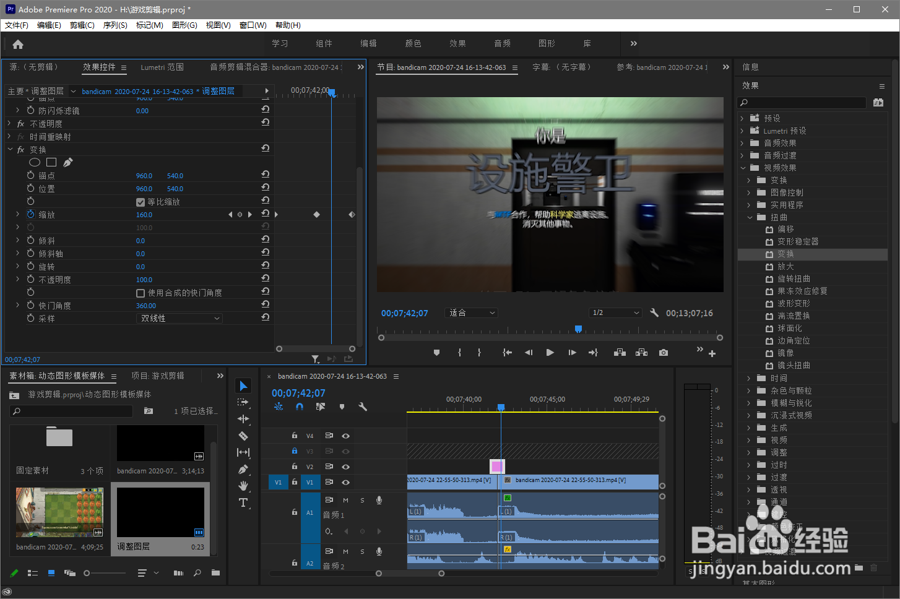Switch to 颜色 workspace
The image size is (900, 599).
coord(413,43)
